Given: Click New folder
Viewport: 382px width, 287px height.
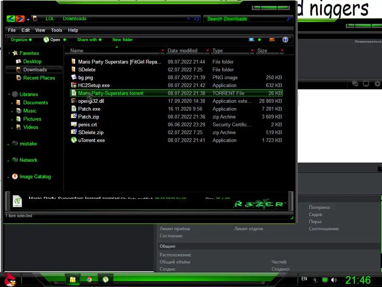Looking at the screenshot, I should [x=122, y=40].
